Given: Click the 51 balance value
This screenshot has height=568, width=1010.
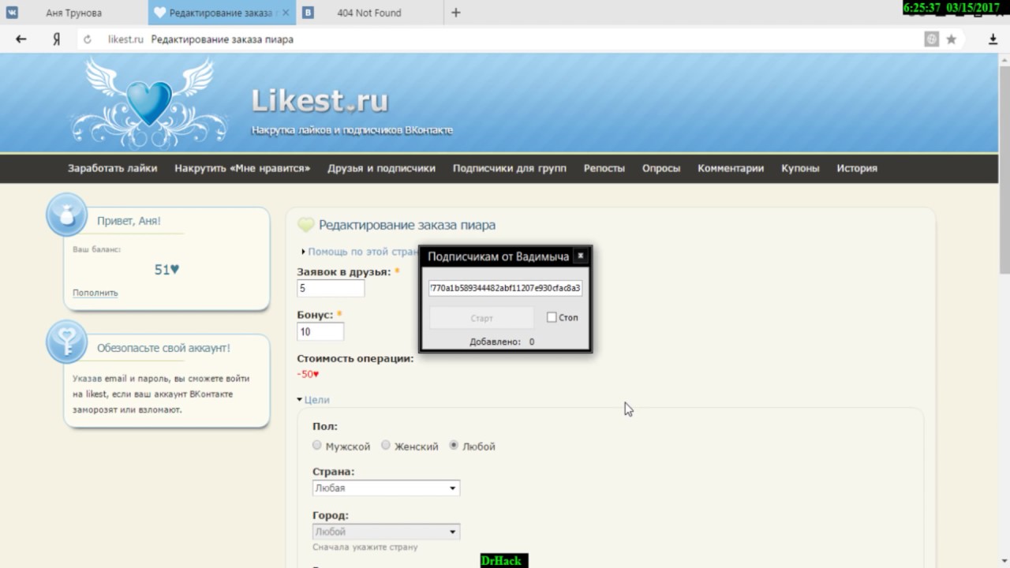Looking at the screenshot, I should click(166, 270).
